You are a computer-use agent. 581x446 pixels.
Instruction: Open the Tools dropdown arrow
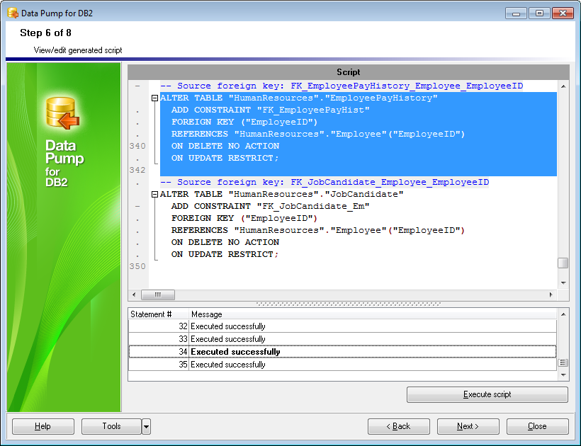(x=147, y=426)
